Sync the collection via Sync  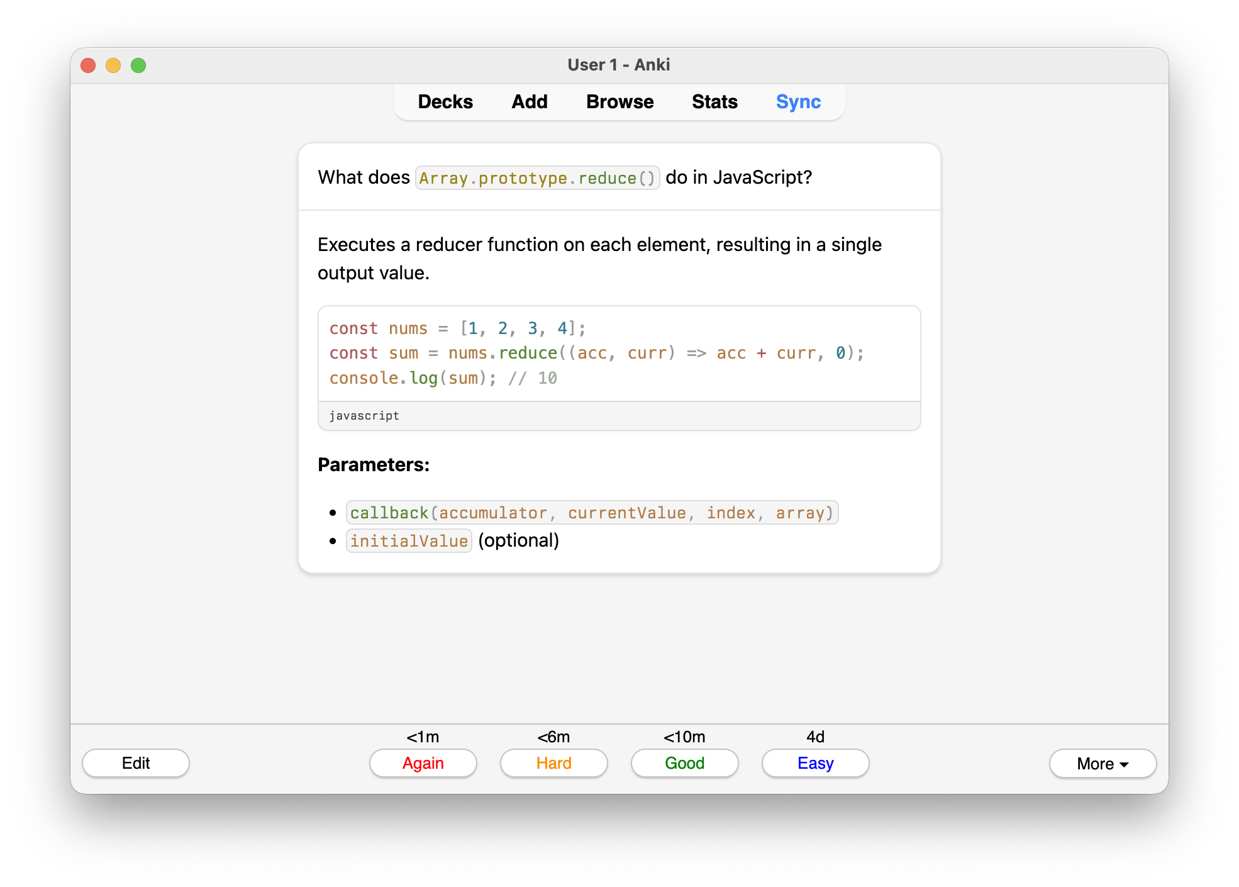(798, 102)
